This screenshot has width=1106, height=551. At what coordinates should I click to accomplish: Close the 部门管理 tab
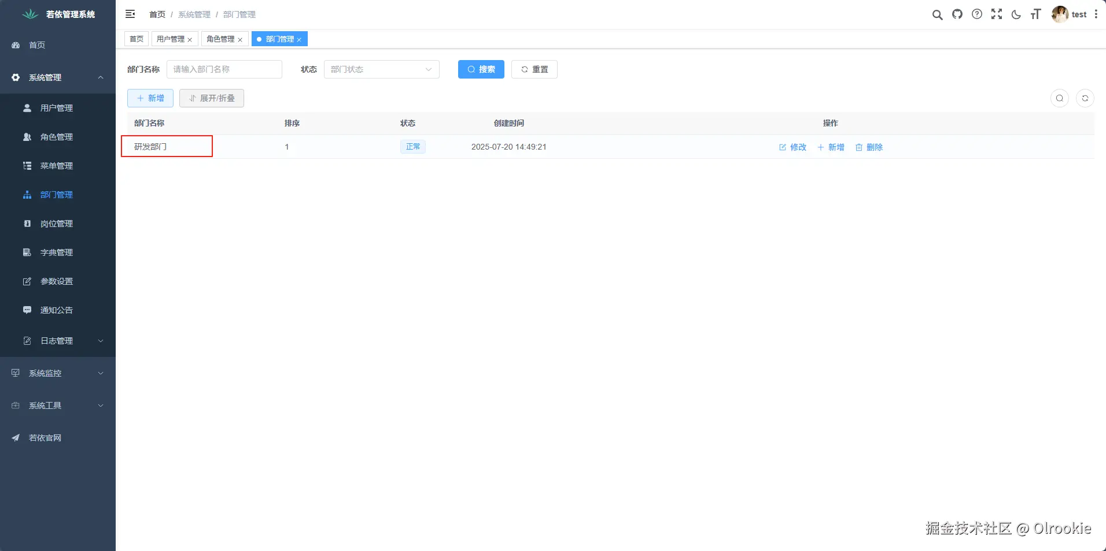(x=299, y=40)
